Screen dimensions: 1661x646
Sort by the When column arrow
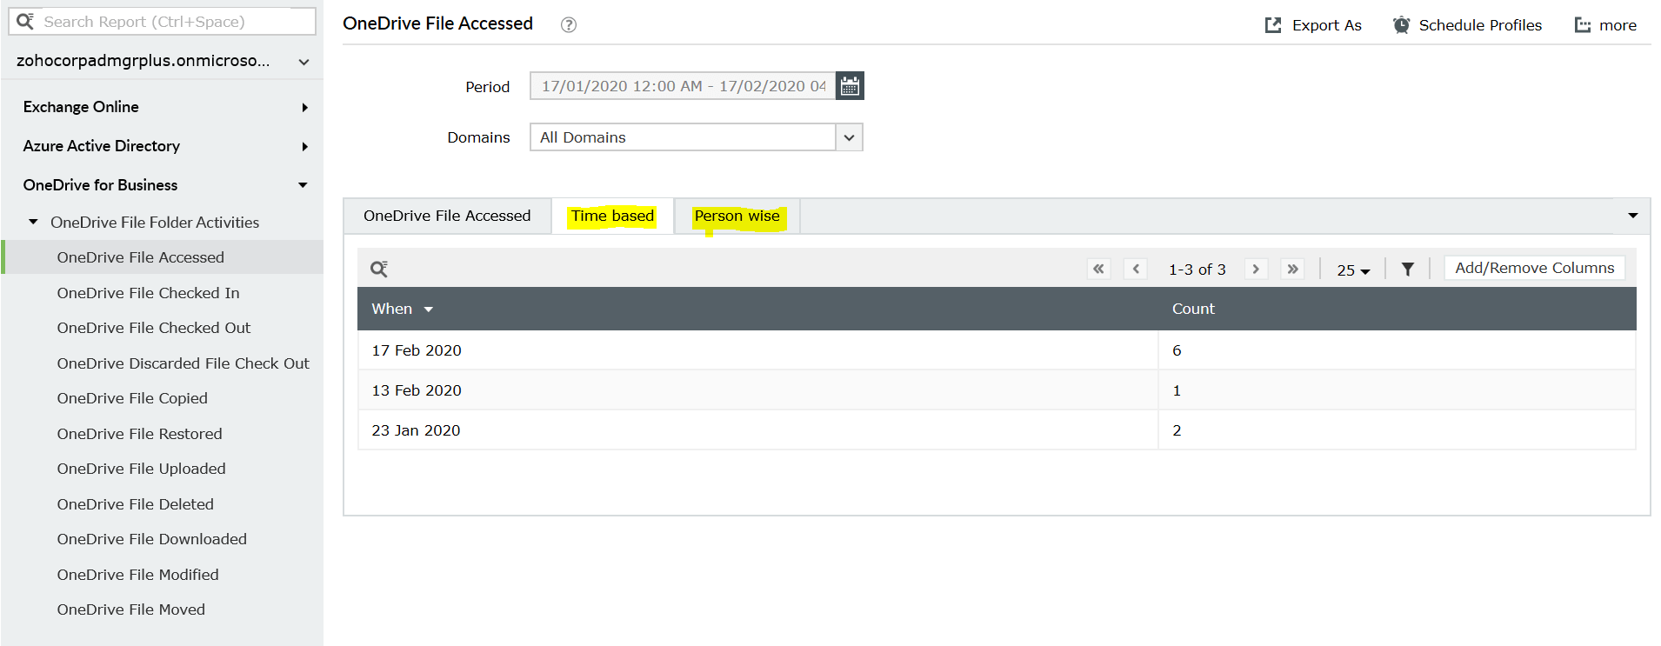coord(429,310)
